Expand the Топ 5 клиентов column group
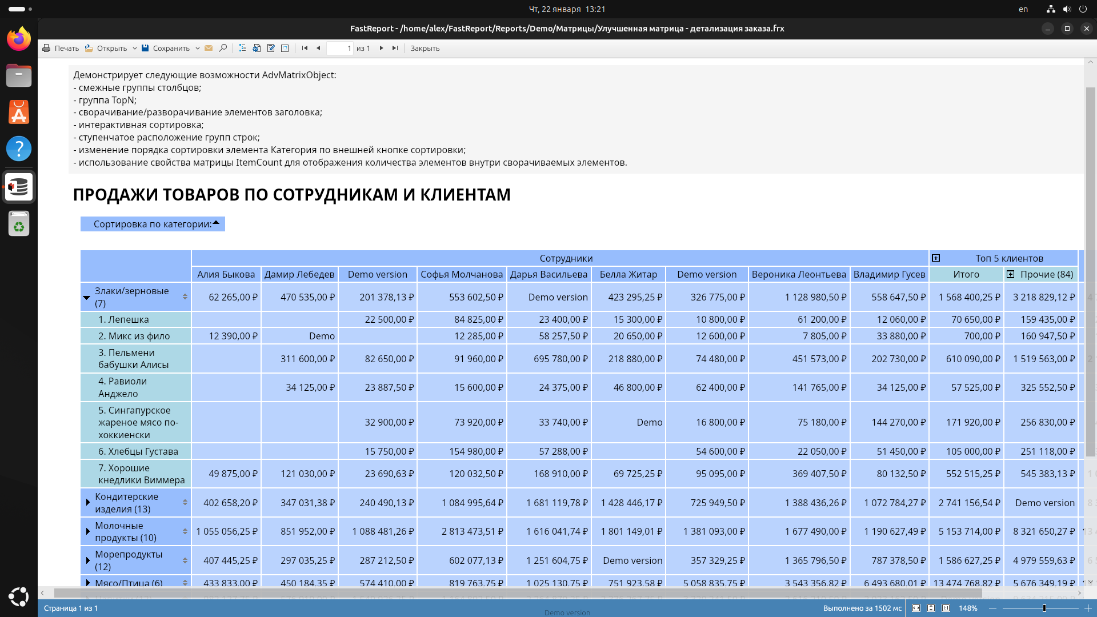 936,258
